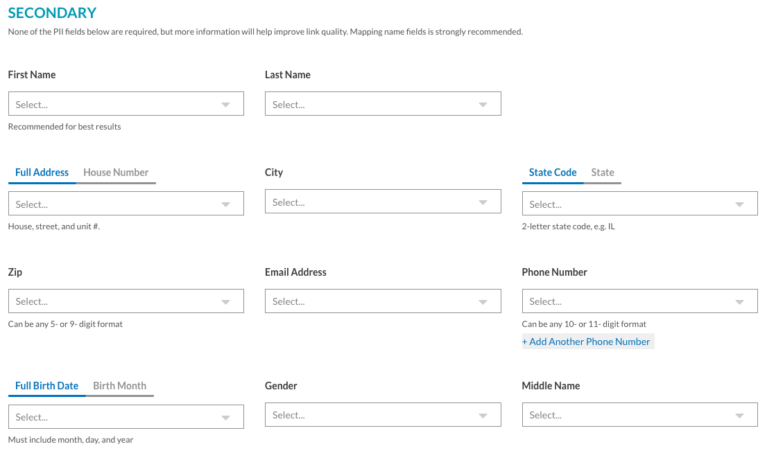The width and height of the screenshot is (767, 460).
Task: Open the City select dropdown
Action: 383,202
